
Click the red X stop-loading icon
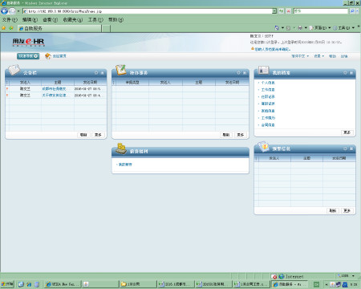(288, 11)
